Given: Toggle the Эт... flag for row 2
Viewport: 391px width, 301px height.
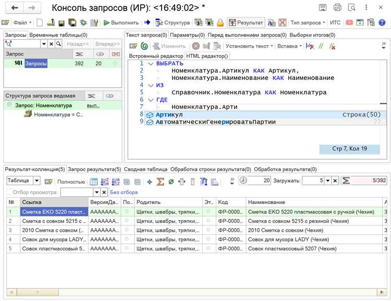Looking at the screenshot, I should click(x=208, y=221).
